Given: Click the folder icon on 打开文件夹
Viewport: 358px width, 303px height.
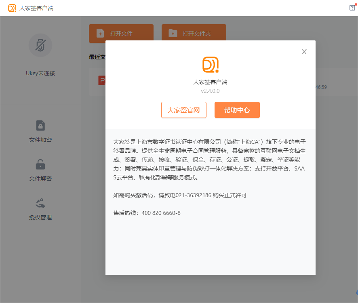Looking at the screenshot, I should (x=173, y=34).
